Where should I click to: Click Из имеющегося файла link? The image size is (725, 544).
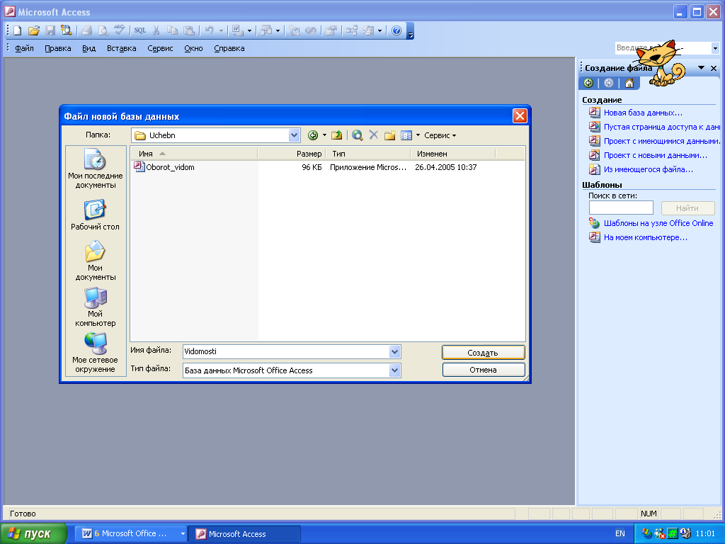point(649,170)
